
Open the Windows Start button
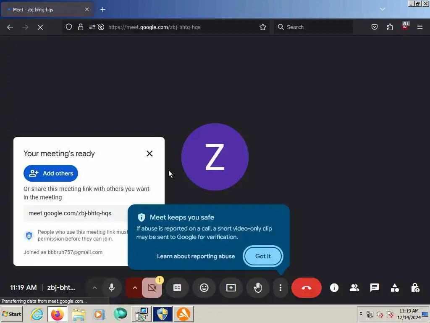[x=12, y=314]
